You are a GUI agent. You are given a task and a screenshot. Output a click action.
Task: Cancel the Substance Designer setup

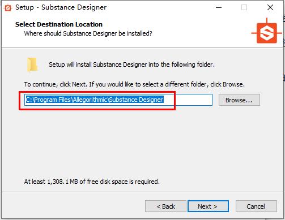(256, 206)
